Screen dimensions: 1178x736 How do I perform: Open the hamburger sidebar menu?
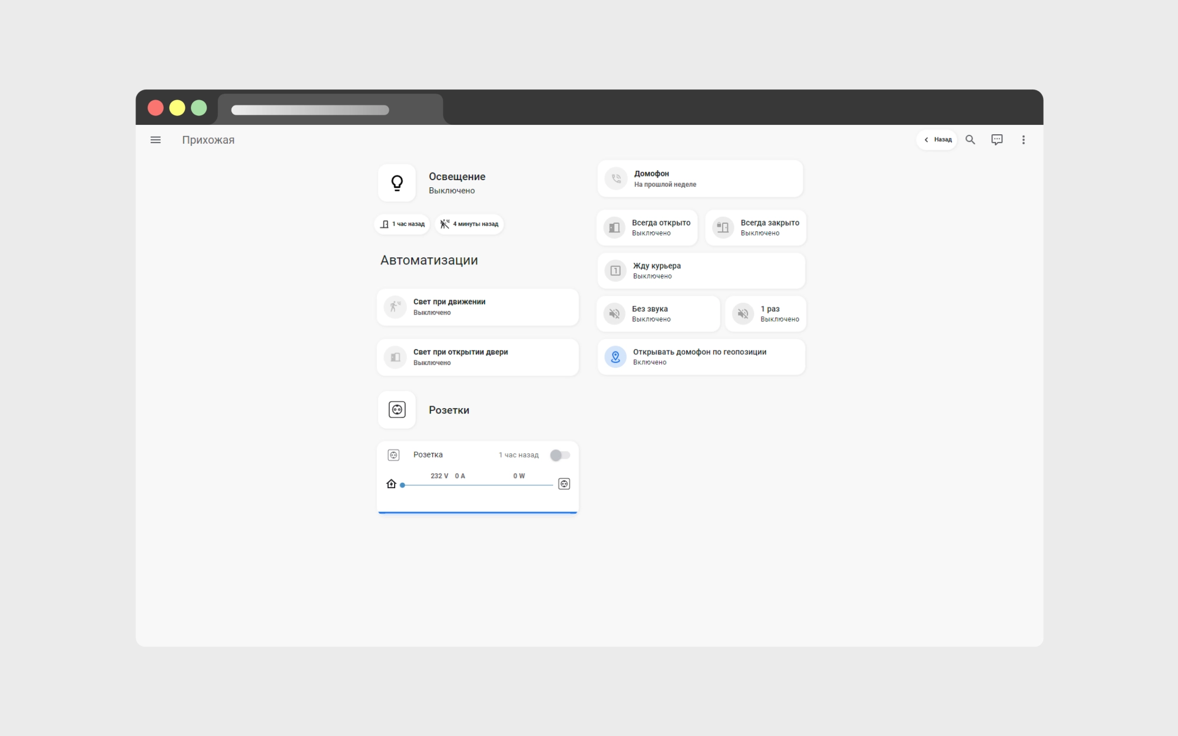(155, 140)
